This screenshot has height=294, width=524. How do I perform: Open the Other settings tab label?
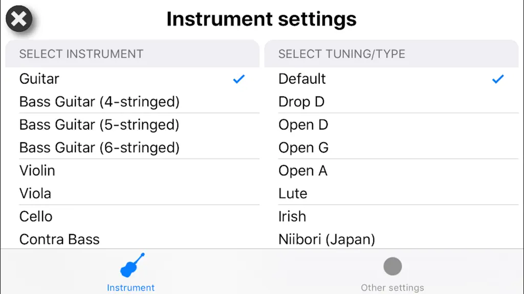click(x=392, y=288)
